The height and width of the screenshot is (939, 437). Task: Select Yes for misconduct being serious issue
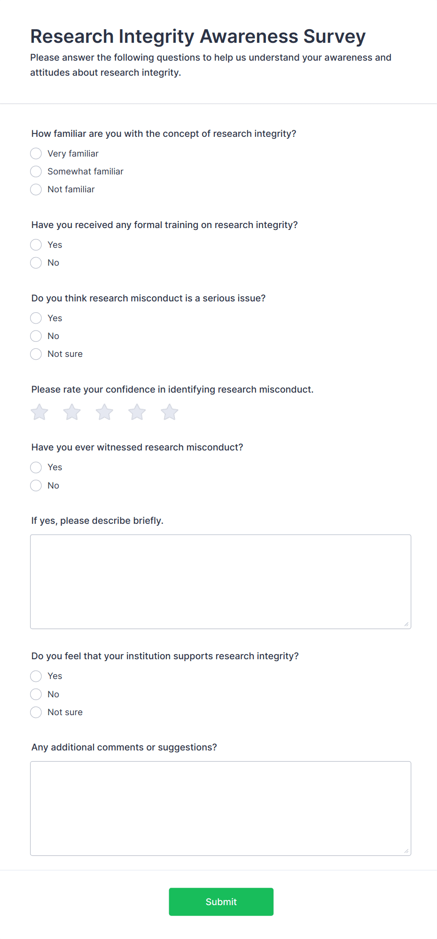pos(36,318)
